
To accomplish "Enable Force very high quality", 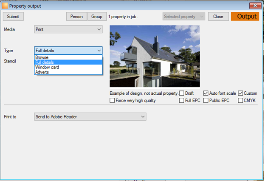I will point(112,100).
